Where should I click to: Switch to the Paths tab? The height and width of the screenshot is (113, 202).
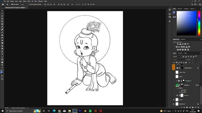(186, 53)
